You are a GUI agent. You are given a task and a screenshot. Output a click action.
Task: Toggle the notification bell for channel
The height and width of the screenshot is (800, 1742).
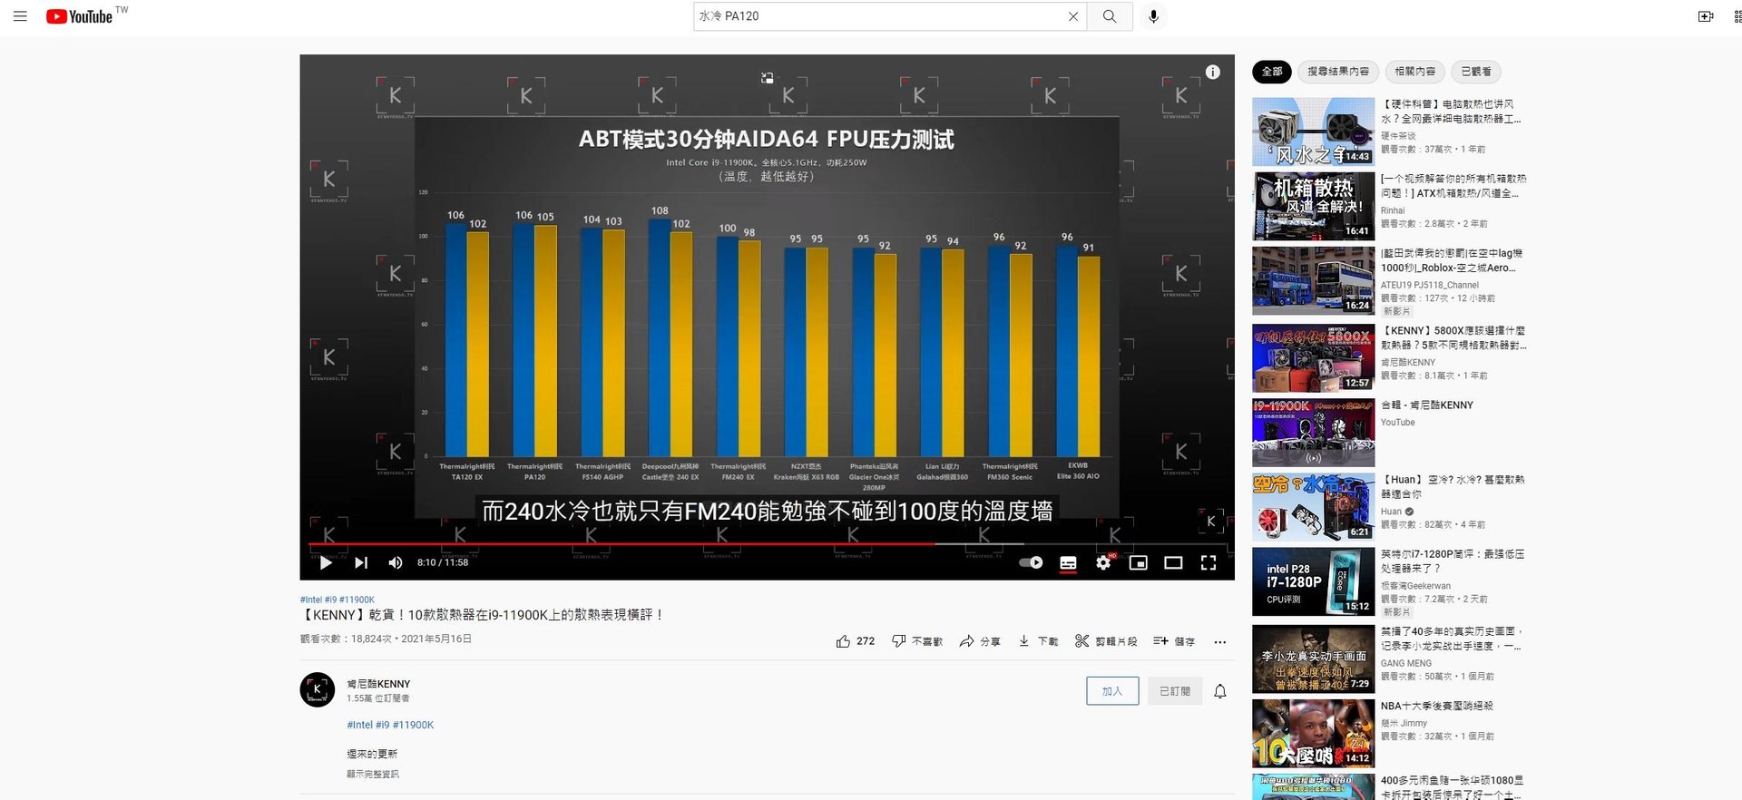pyautogui.click(x=1220, y=691)
